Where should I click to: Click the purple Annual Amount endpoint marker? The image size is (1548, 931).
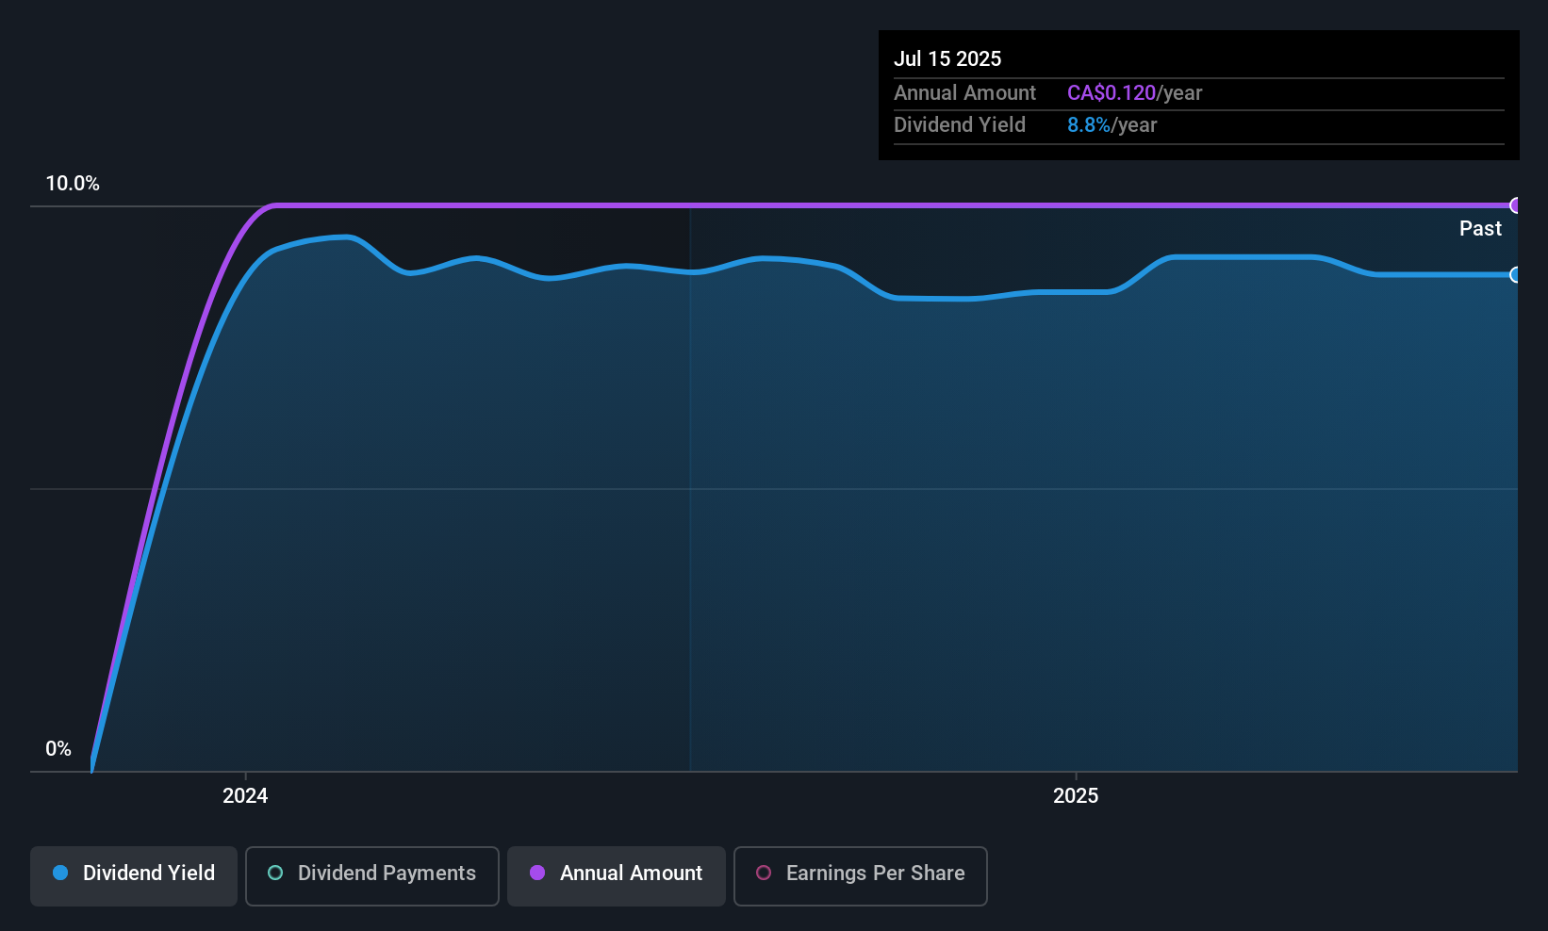point(1516,205)
